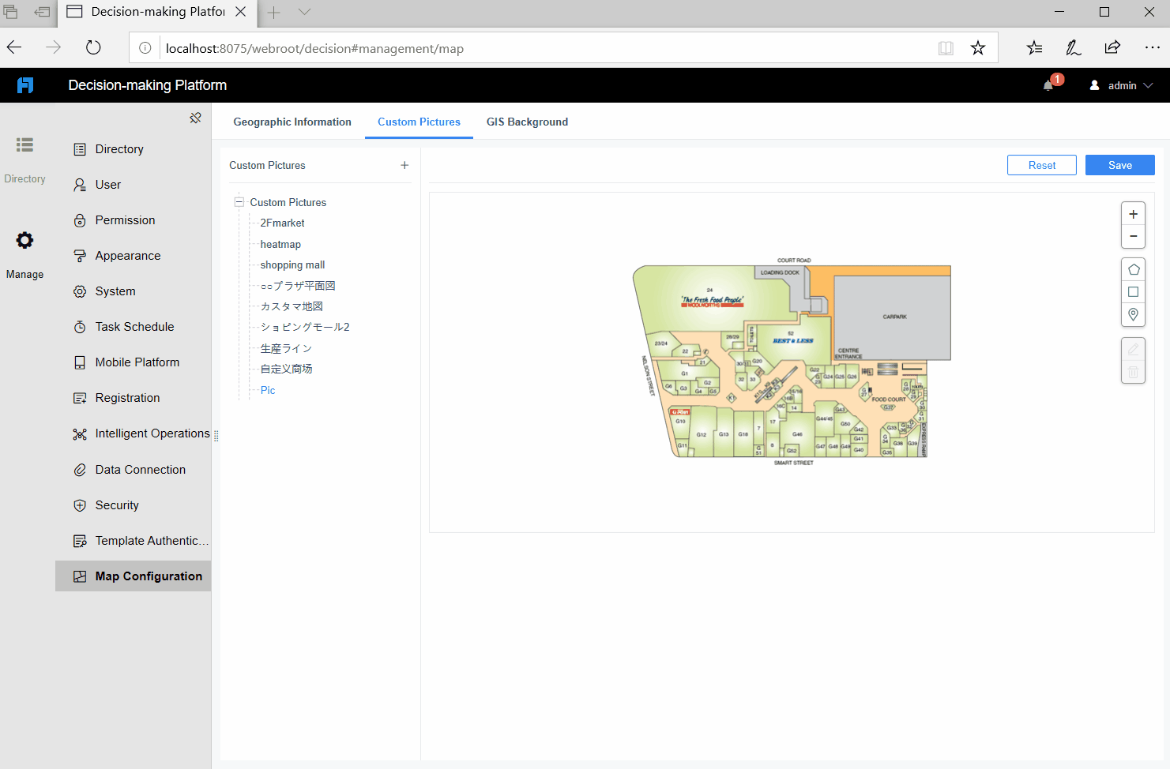The image size is (1170, 769).
Task: Click the Reset button
Action: click(1042, 165)
